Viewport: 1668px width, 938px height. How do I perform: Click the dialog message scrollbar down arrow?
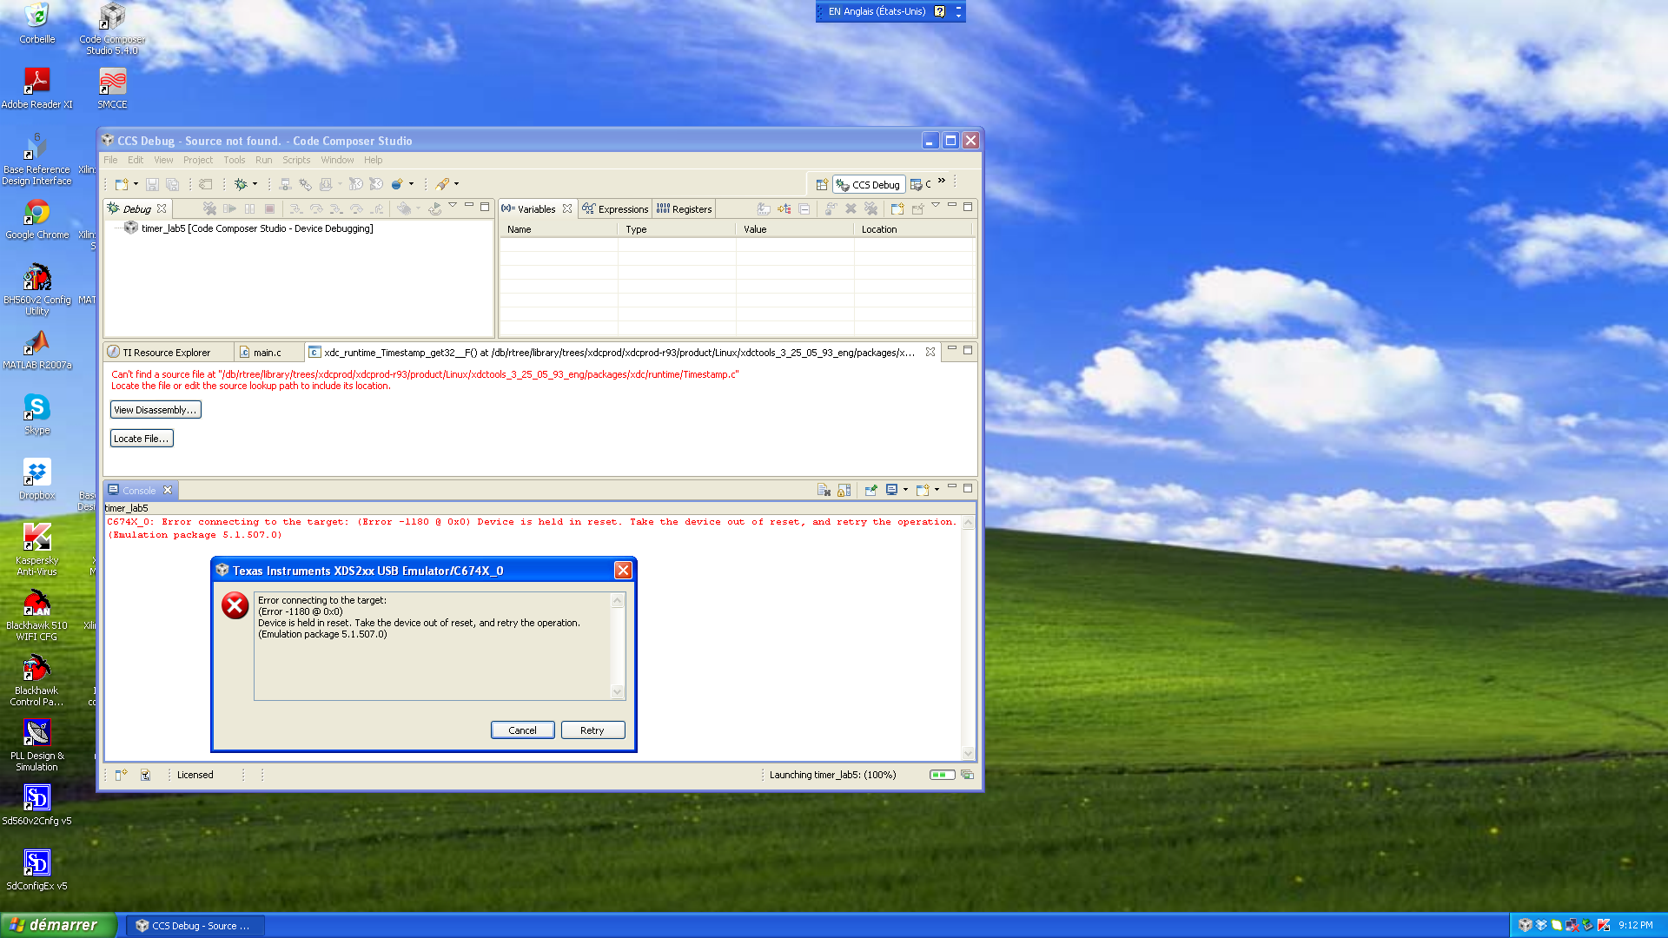click(x=618, y=692)
